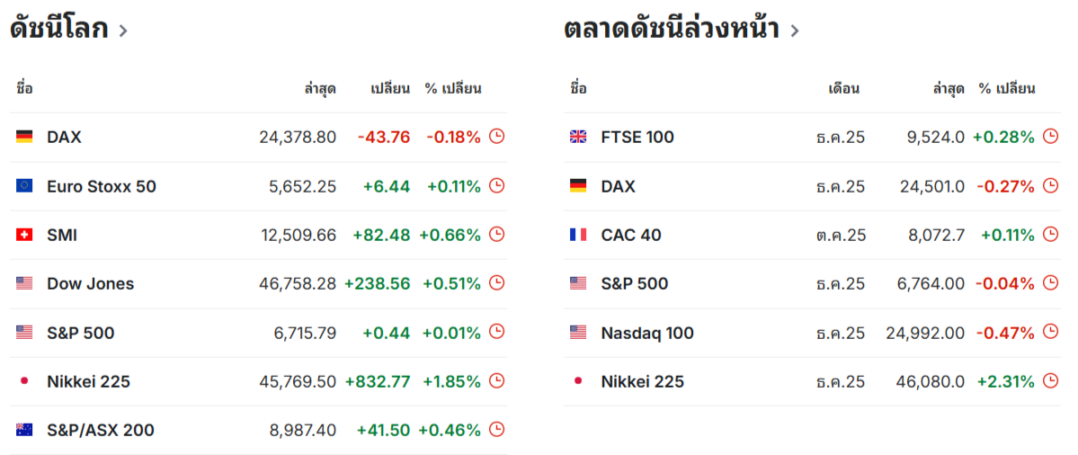The height and width of the screenshot is (455, 1078).
Task: Expand the ดัชนีโลก section arrow
Action: tap(123, 31)
